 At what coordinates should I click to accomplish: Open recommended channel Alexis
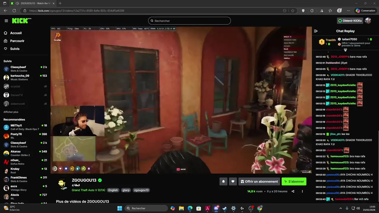[25, 197]
